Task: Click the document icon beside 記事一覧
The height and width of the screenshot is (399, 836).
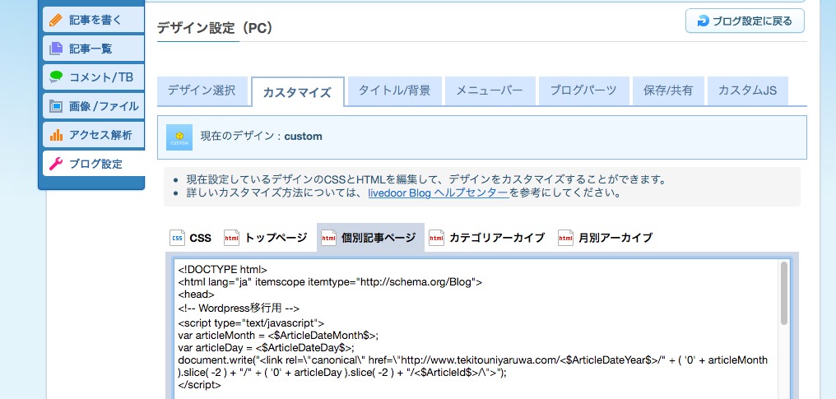Action: [x=55, y=49]
